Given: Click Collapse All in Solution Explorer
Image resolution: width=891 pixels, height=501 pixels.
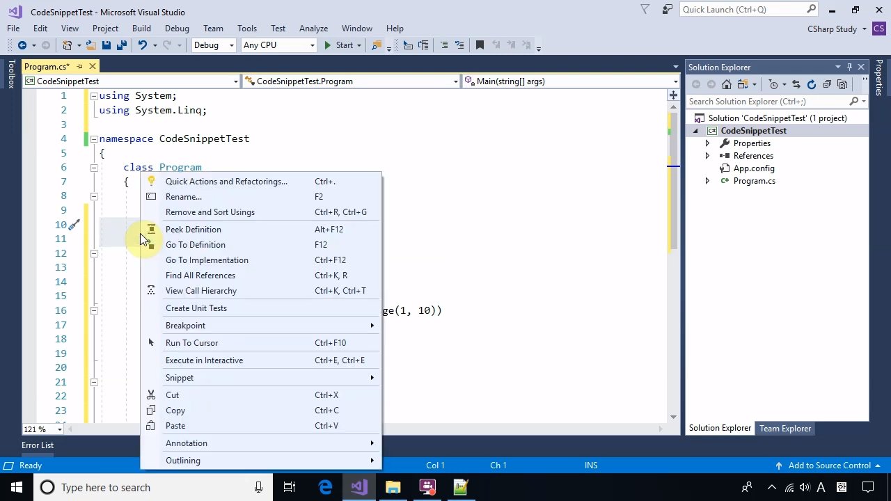Looking at the screenshot, I should pyautogui.click(x=827, y=84).
